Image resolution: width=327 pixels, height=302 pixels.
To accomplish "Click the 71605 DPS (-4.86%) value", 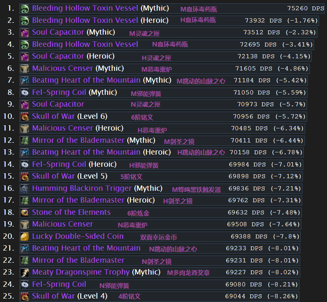I will 272,69.
